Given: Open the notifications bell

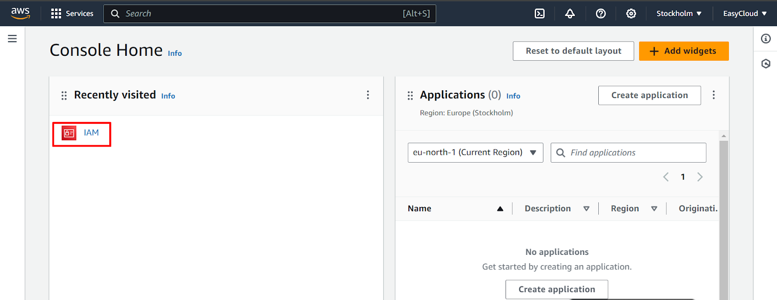Looking at the screenshot, I should tap(570, 14).
